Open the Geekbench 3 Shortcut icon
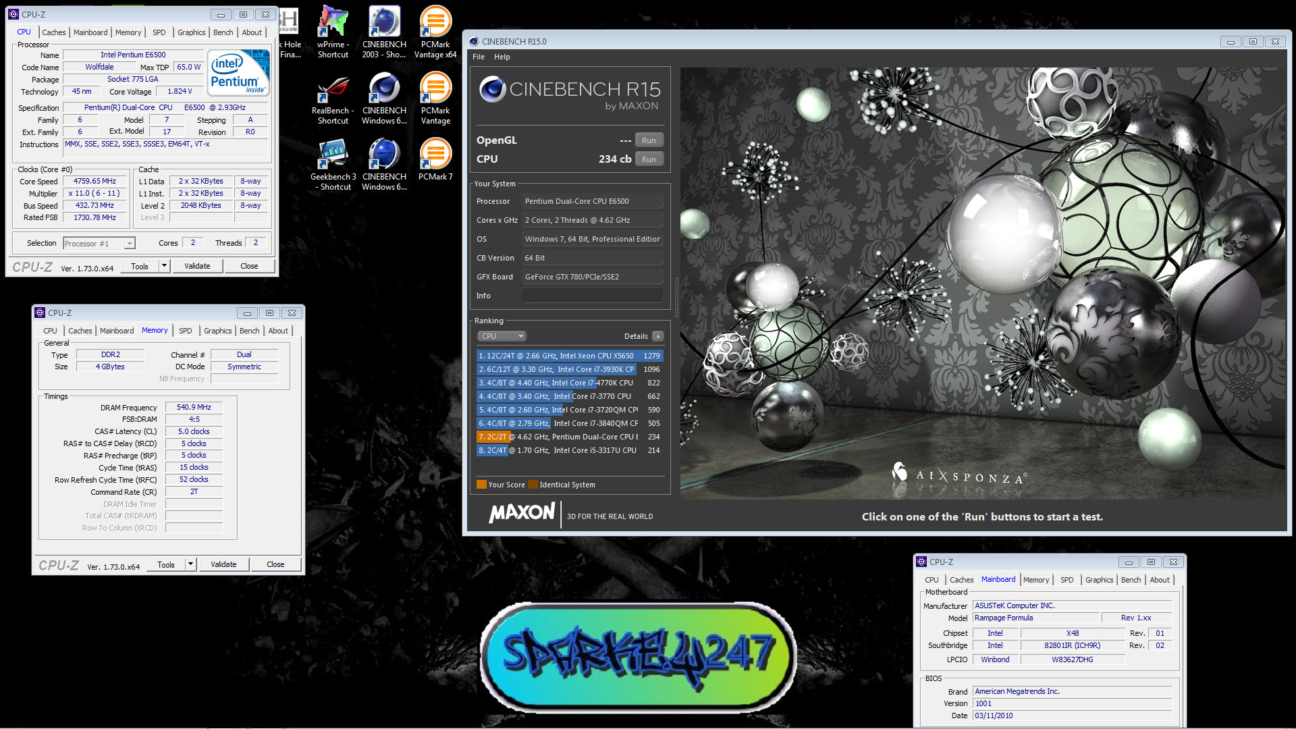The height and width of the screenshot is (729, 1296). tap(333, 165)
